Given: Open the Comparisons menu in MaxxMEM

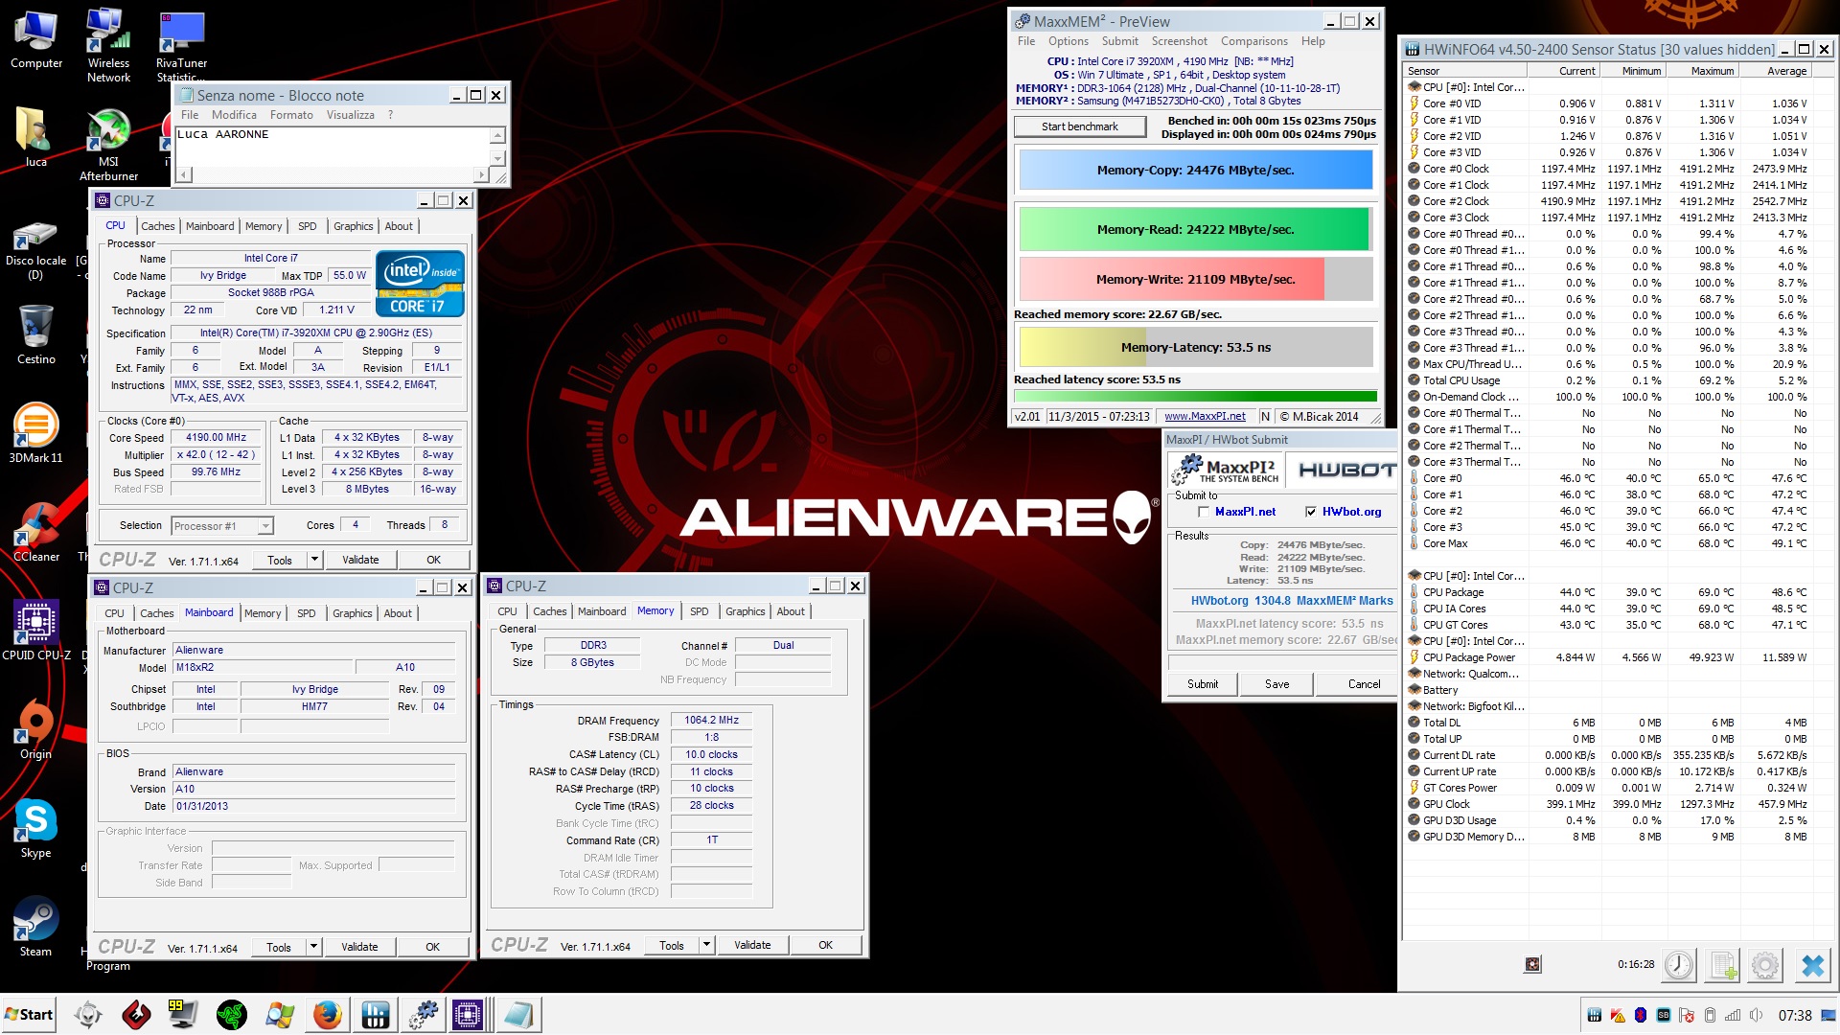Looking at the screenshot, I should [x=1253, y=41].
